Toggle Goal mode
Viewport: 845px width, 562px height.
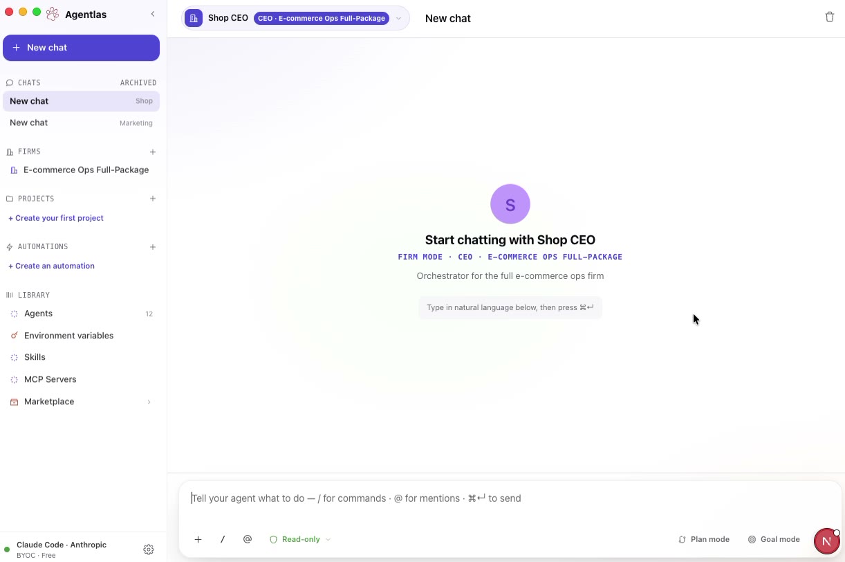(x=774, y=539)
